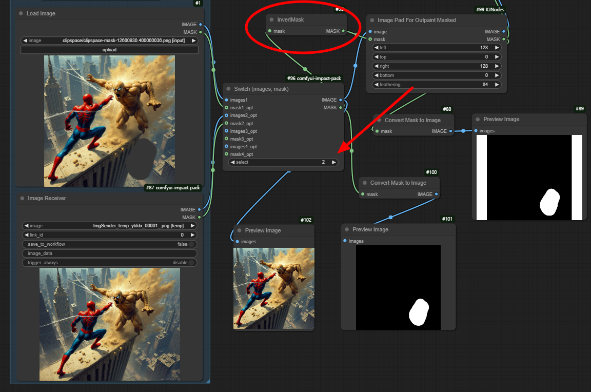Click the link_id value field

click(109, 235)
